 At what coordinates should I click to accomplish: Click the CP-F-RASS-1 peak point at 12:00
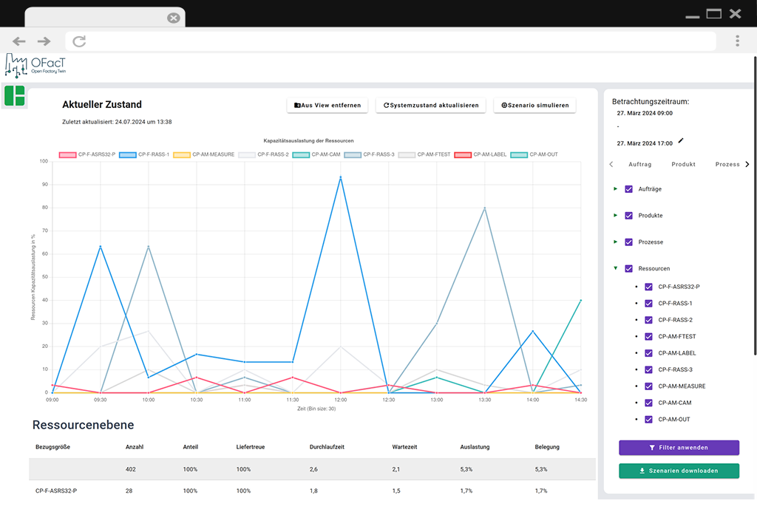340,177
